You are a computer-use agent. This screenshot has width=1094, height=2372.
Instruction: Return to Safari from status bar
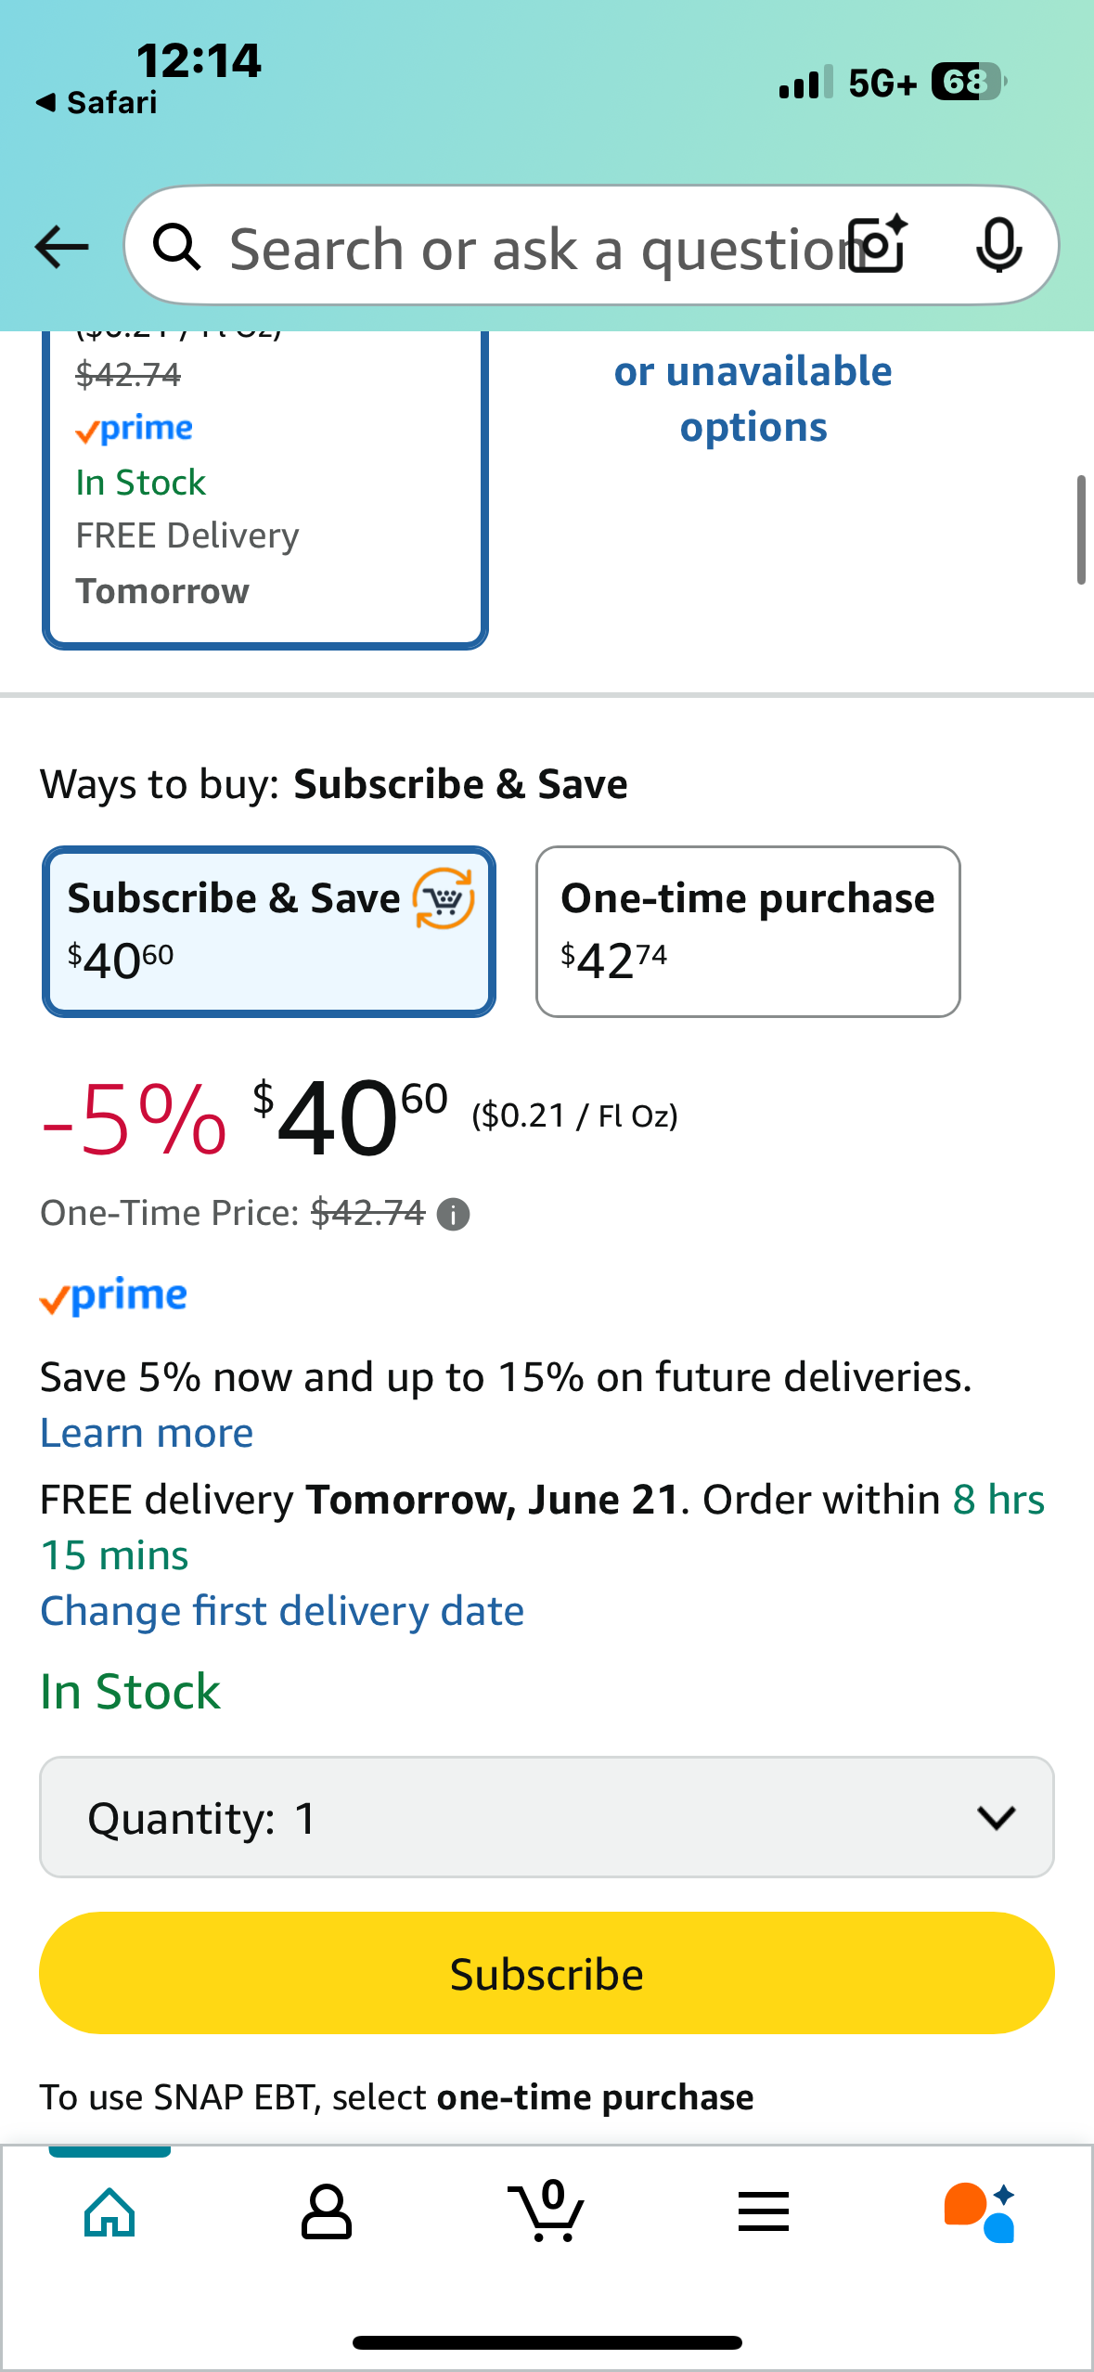tap(97, 102)
